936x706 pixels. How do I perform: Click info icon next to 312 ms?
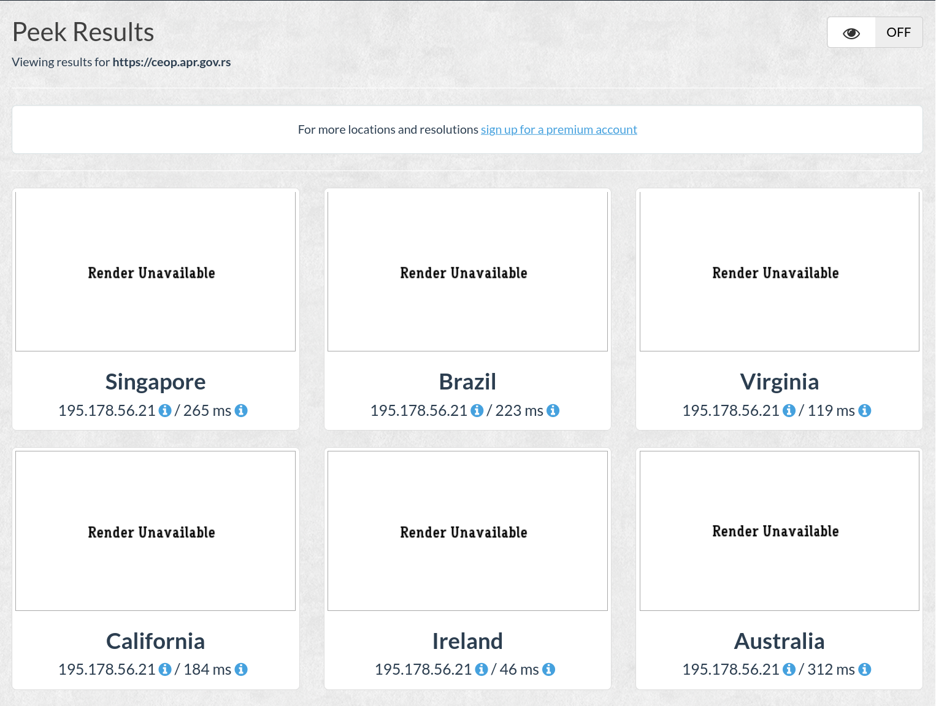(865, 669)
